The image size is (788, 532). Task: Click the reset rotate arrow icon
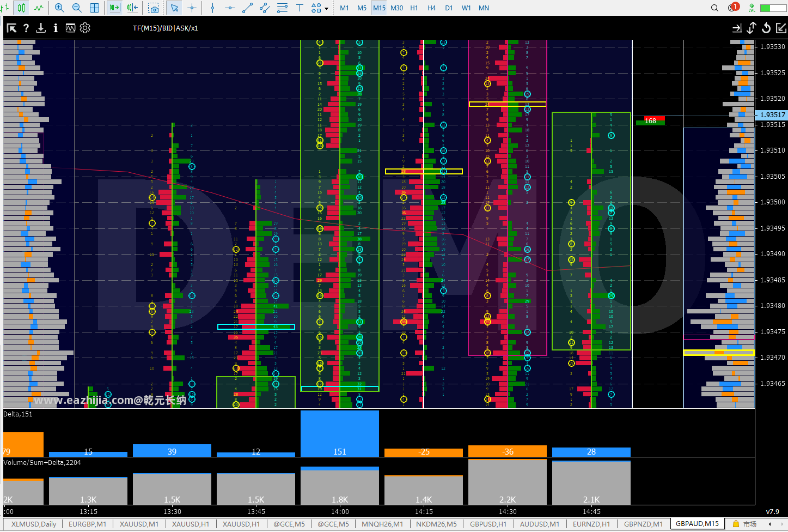[766, 28]
